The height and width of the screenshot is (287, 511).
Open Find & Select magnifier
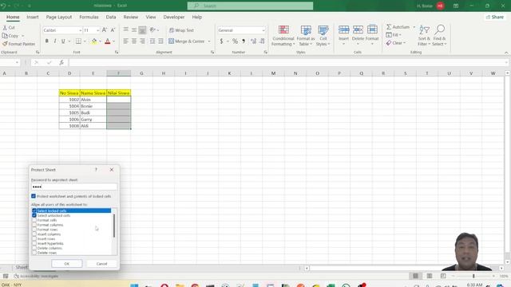pos(439,35)
